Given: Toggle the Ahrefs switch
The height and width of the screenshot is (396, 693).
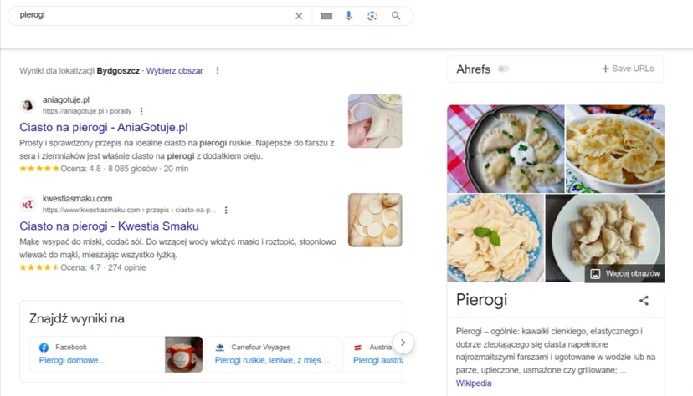Looking at the screenshot, I should [503, 69].
